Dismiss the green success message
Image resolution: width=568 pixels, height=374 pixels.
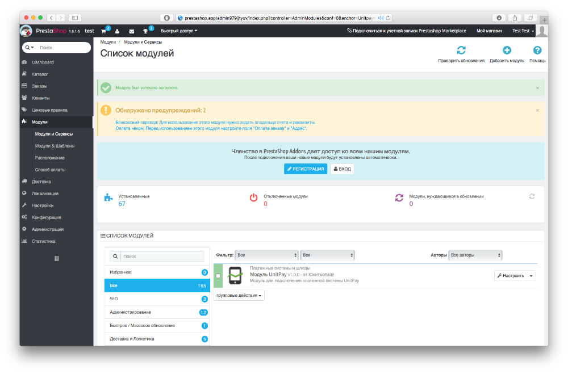(537, 88)
